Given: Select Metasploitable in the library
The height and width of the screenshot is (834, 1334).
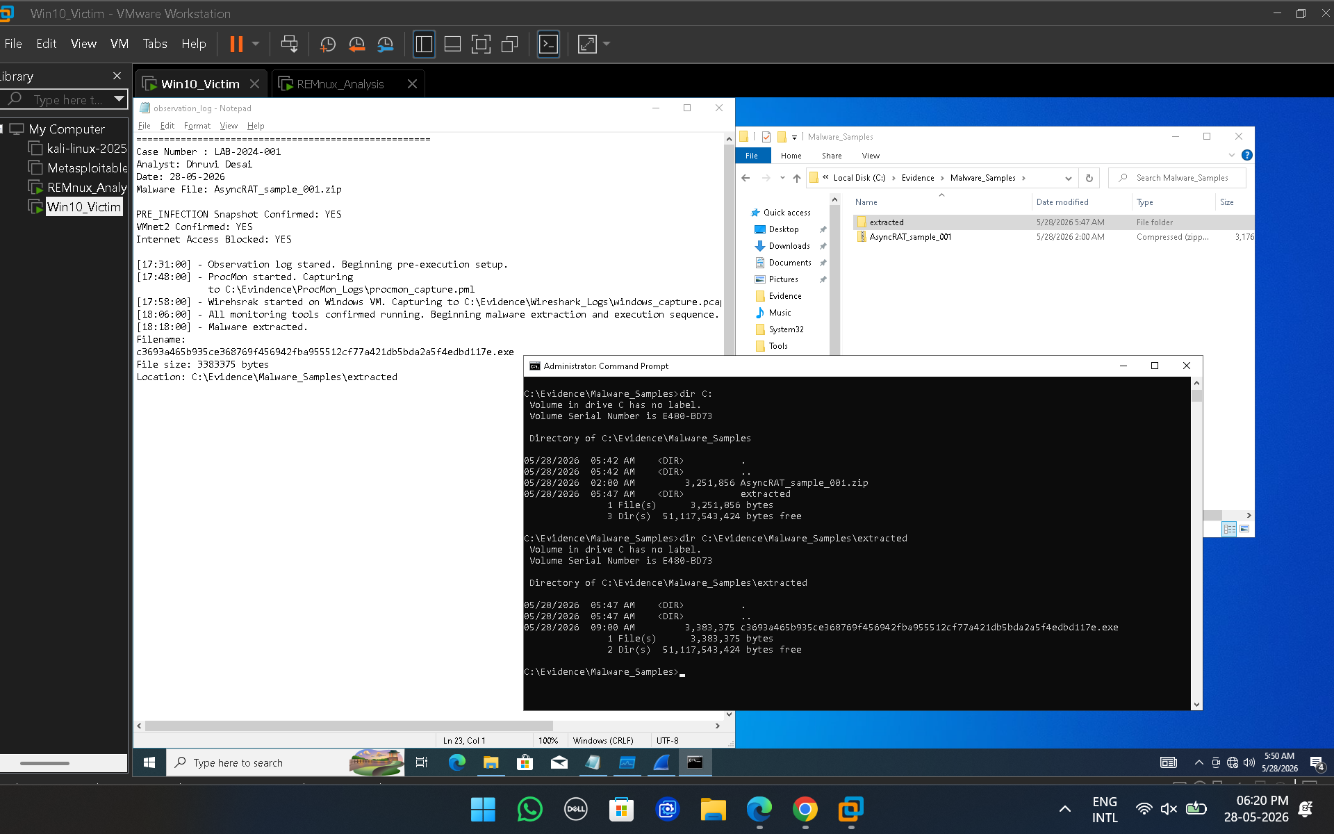Looking at the screenshot, I should tap(88, 167).
